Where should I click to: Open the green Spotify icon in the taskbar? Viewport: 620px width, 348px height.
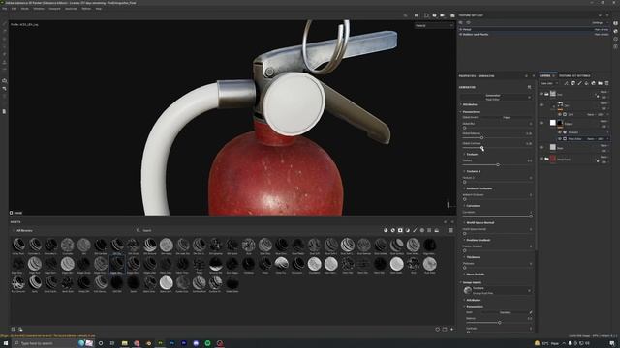(x=207, y=343)
